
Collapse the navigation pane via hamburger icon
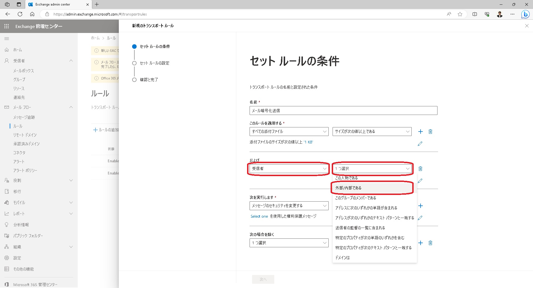[x=7, y=38]
